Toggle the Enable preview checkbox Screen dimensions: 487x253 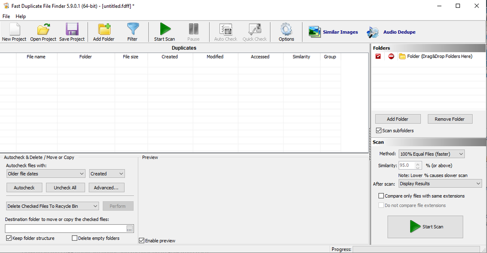(142, 240)
